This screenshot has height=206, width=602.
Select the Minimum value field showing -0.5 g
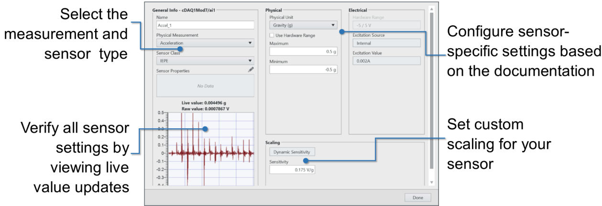(303, 70)
